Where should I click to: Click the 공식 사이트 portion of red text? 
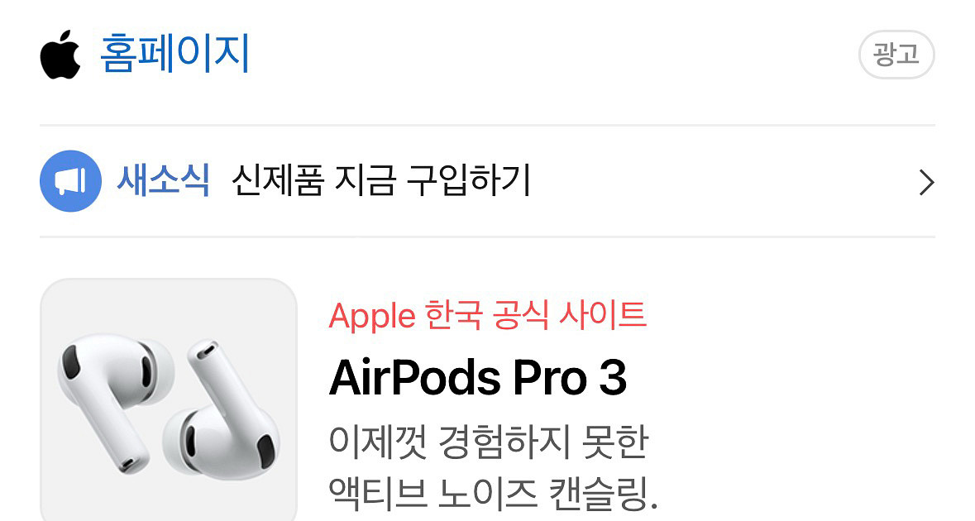coord(570,315)
